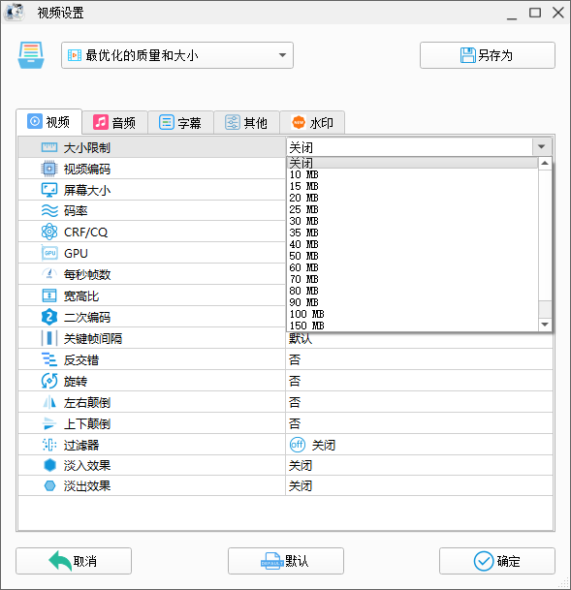Click the chip icon for 视频编码
571x590 pixels.
pos(49,169)
